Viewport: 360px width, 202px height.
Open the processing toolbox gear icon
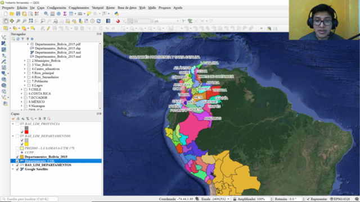point(58,14)
